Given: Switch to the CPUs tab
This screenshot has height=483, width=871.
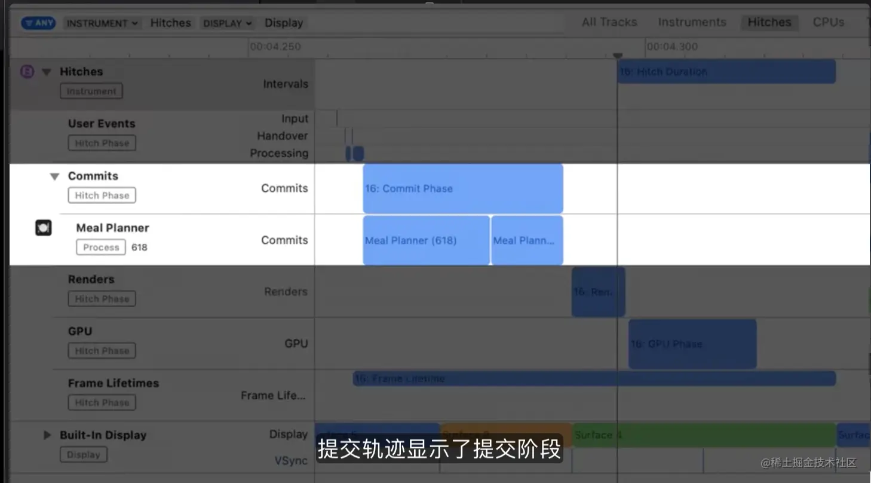Looking at the screenshot, I should pyautogui.click(x=828, y=22).
